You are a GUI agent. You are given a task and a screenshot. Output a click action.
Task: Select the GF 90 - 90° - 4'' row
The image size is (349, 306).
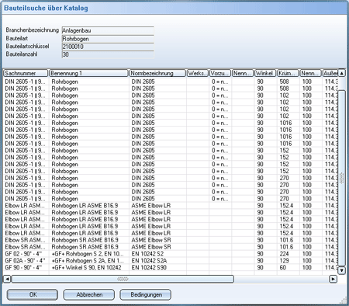coord(171,267)
